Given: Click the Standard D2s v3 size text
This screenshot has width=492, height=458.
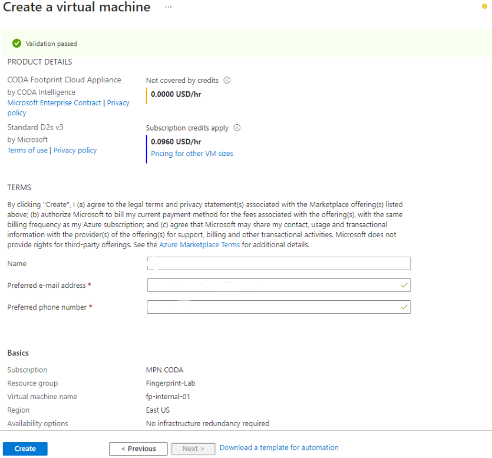Looking at the screenshot, I should (x=35, y=127).
